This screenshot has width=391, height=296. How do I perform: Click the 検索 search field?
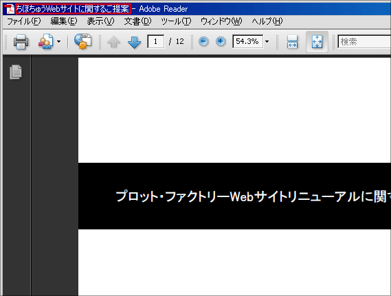tap(364, 42)
